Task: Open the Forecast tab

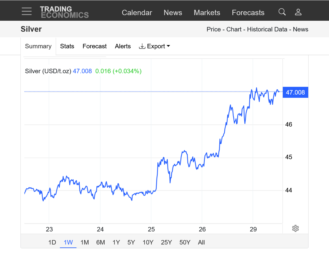Action: point(95,46)
